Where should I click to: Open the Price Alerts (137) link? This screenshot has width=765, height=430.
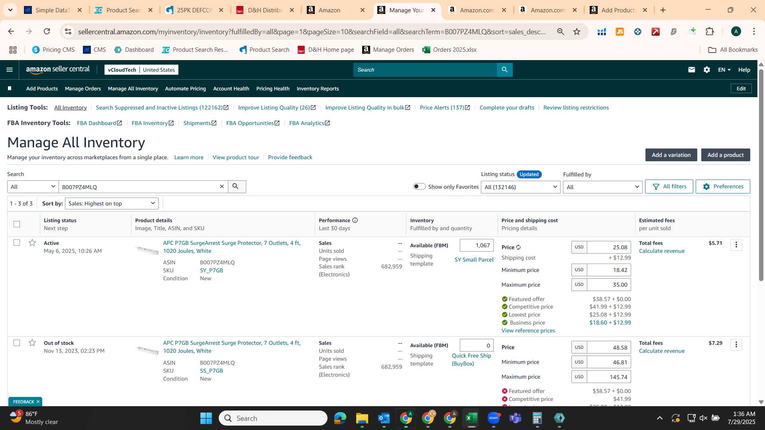pos(445,107)
